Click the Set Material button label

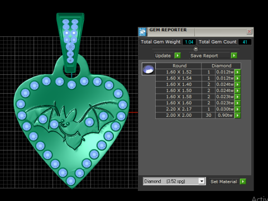(x=224, y=181)
